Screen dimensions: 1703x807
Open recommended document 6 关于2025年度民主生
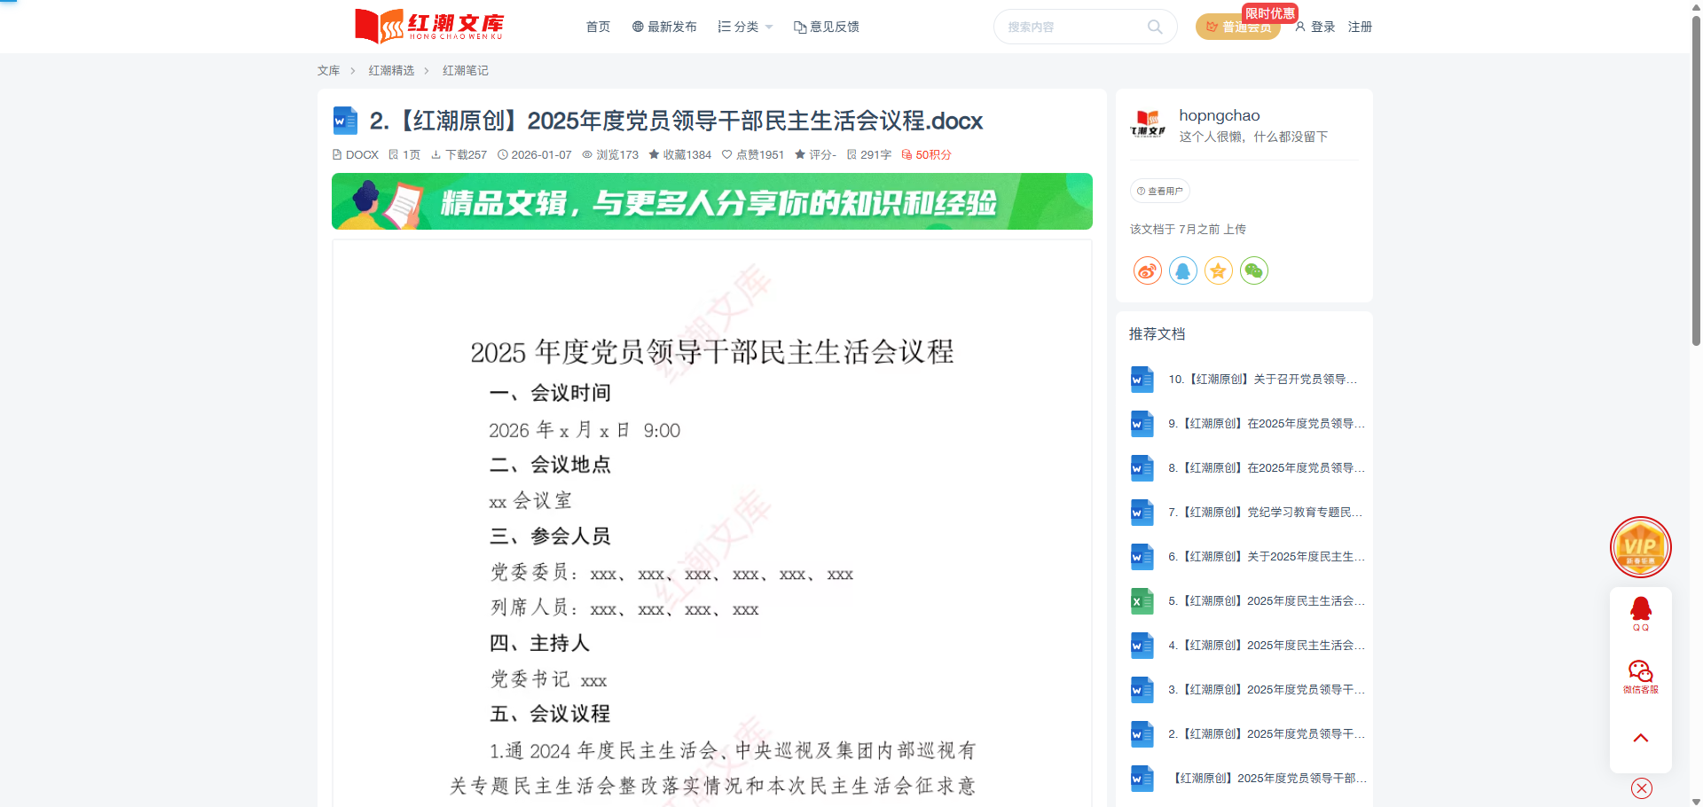[1267, 557]
